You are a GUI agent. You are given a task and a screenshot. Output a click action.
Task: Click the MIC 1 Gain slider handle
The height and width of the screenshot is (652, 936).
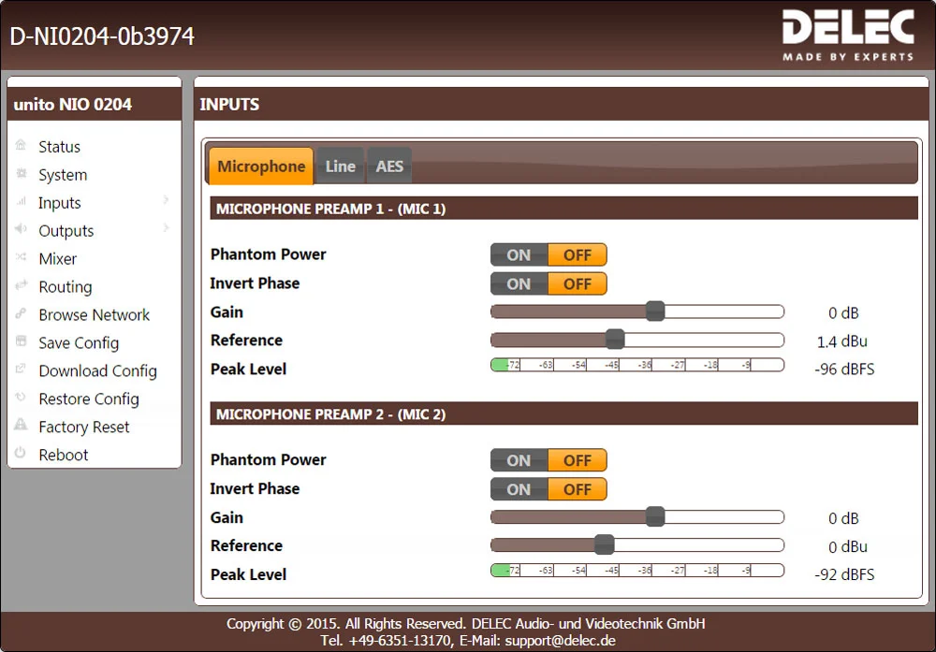[655, 312]
